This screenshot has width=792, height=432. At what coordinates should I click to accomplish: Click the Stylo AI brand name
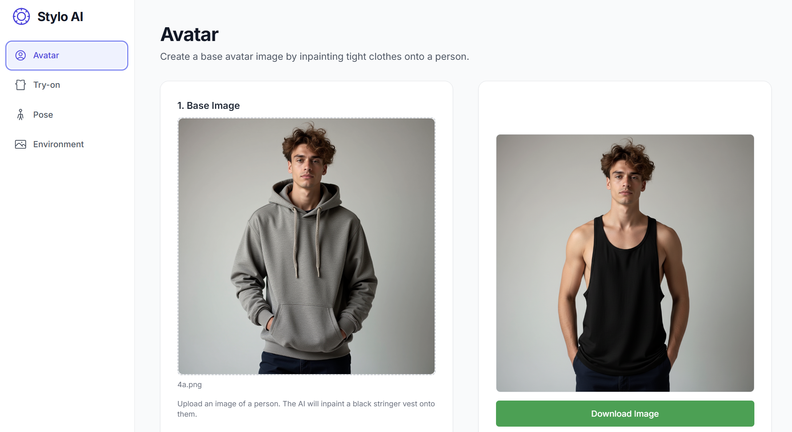(x=60, y=16)
